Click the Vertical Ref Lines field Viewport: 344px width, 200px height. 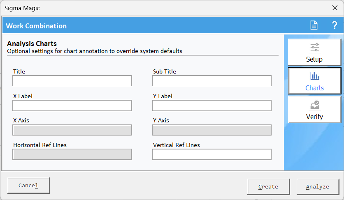point(212,154)
